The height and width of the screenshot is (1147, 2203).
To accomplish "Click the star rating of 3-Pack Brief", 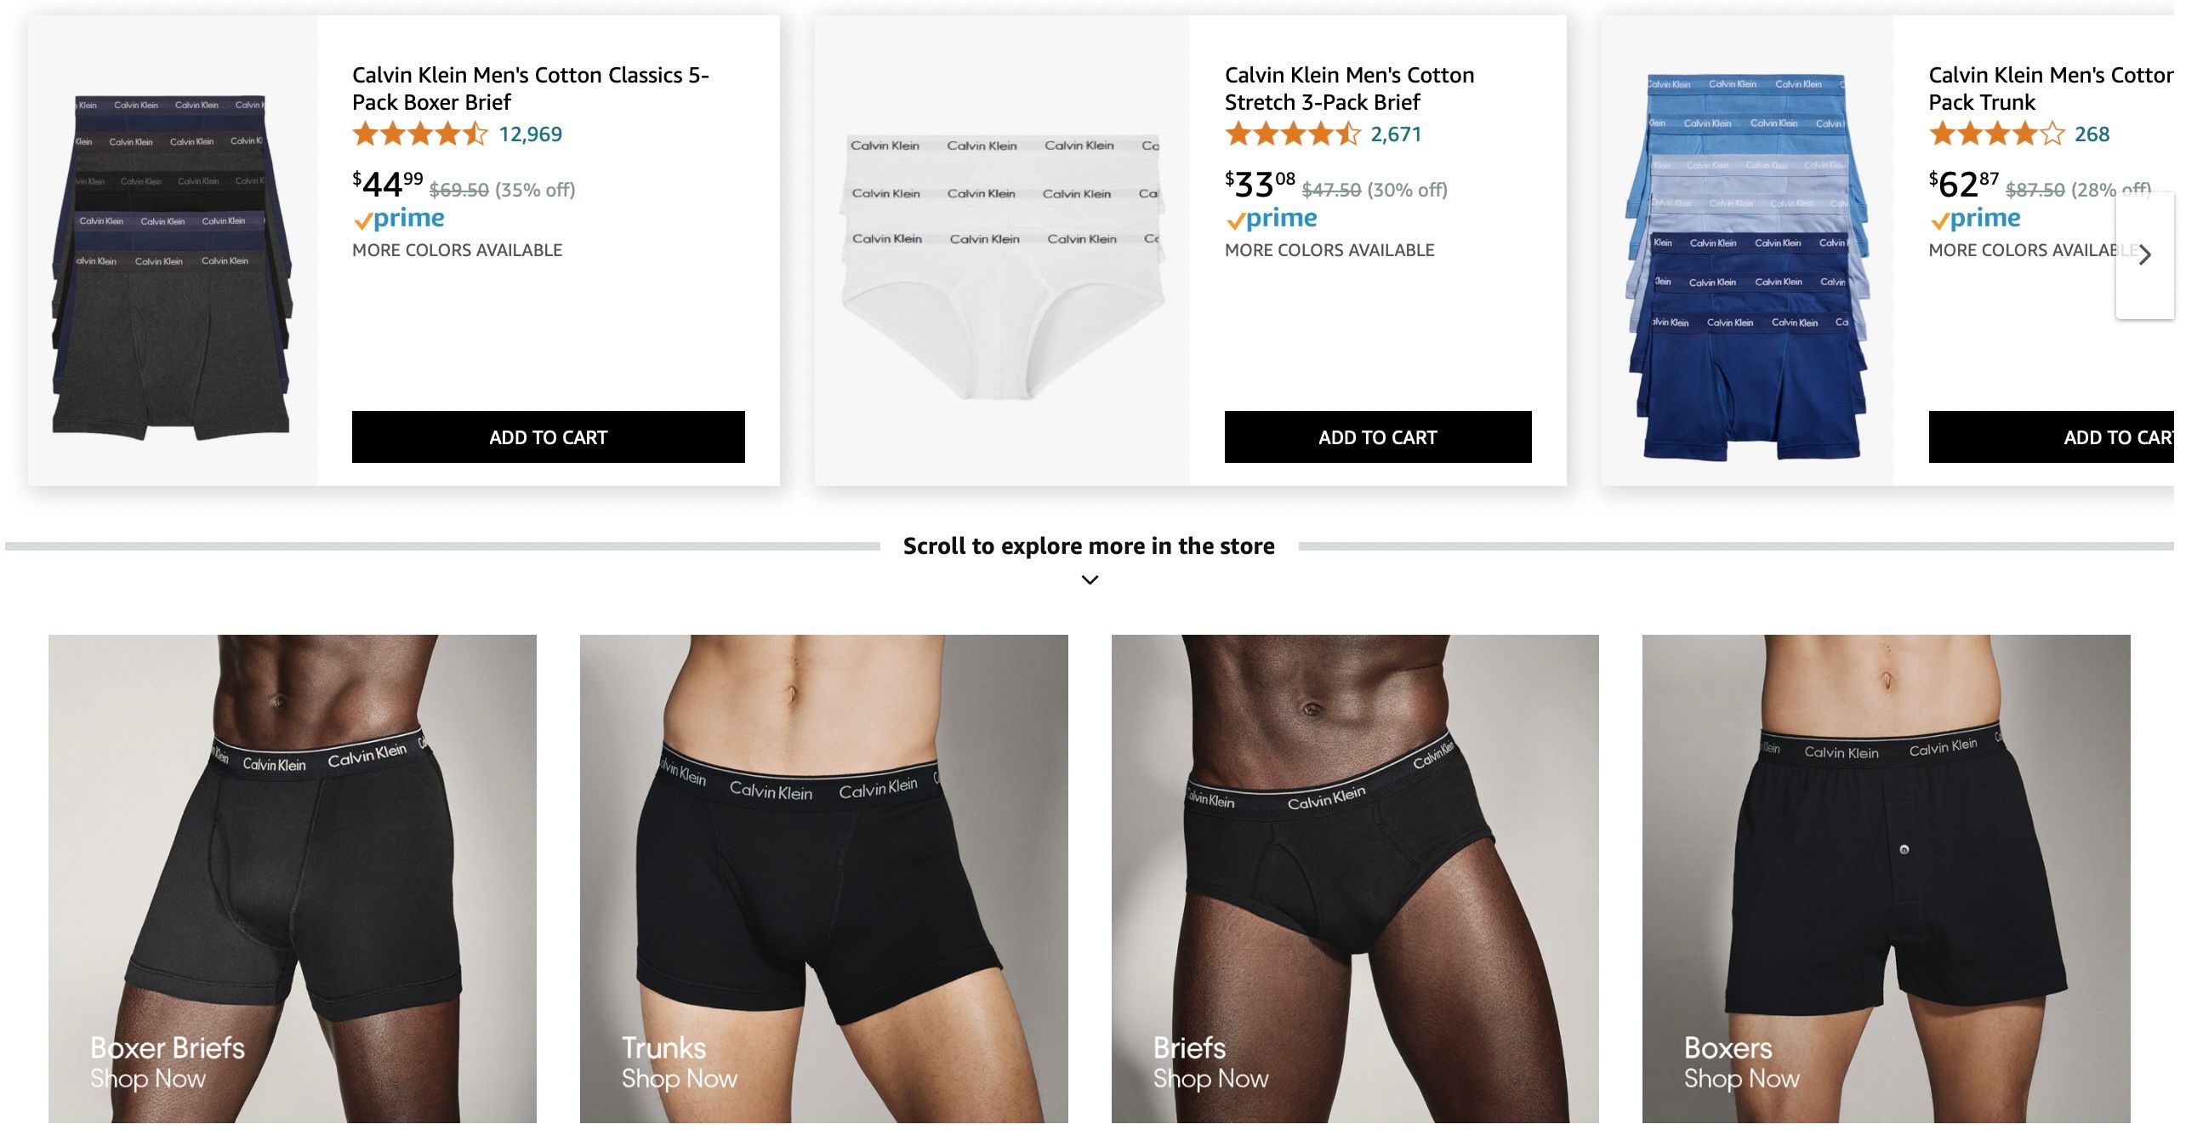I will point(1292,134).
